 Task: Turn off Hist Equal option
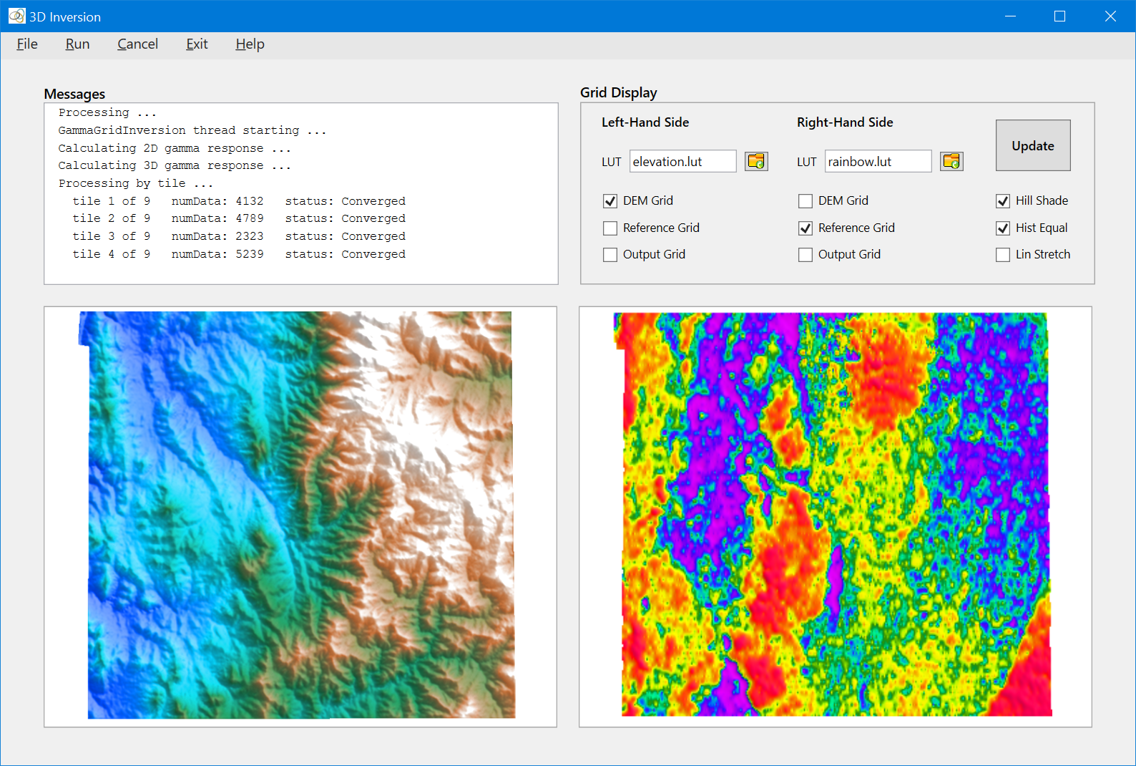click(1003, 228)
